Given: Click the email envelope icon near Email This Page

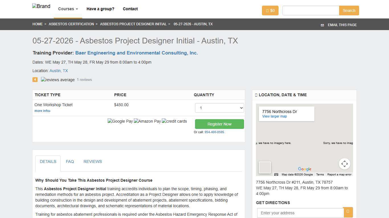Looking at the screenshot, I should pyautogui.click(x=322, y=25).
